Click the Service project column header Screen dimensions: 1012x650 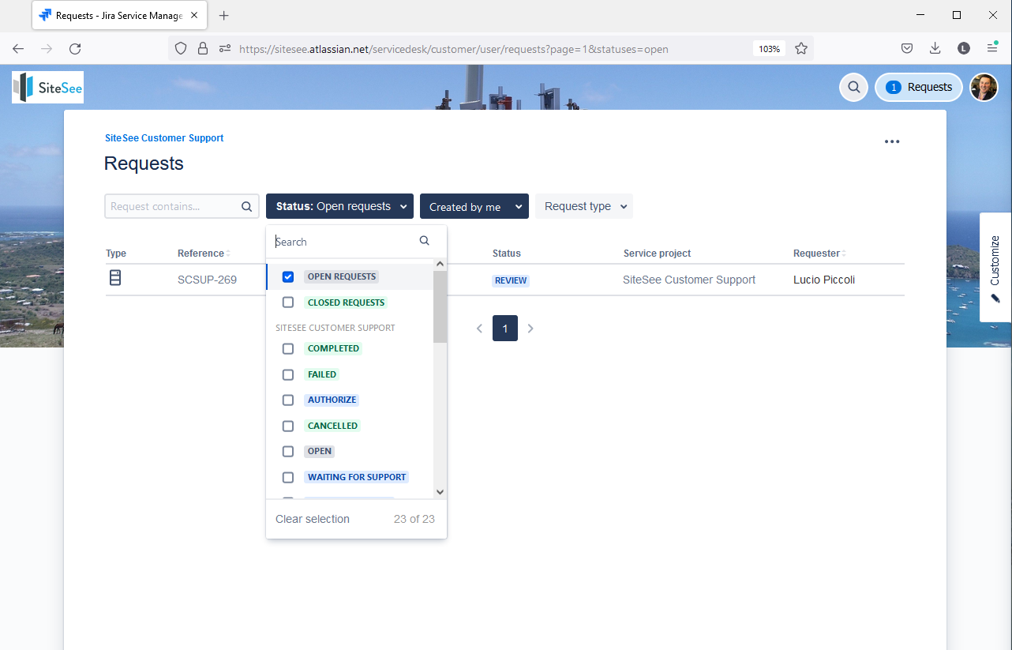tap(658, 254)
